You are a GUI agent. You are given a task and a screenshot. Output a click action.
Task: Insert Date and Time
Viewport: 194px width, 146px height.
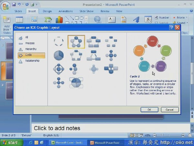click(148, 19)
